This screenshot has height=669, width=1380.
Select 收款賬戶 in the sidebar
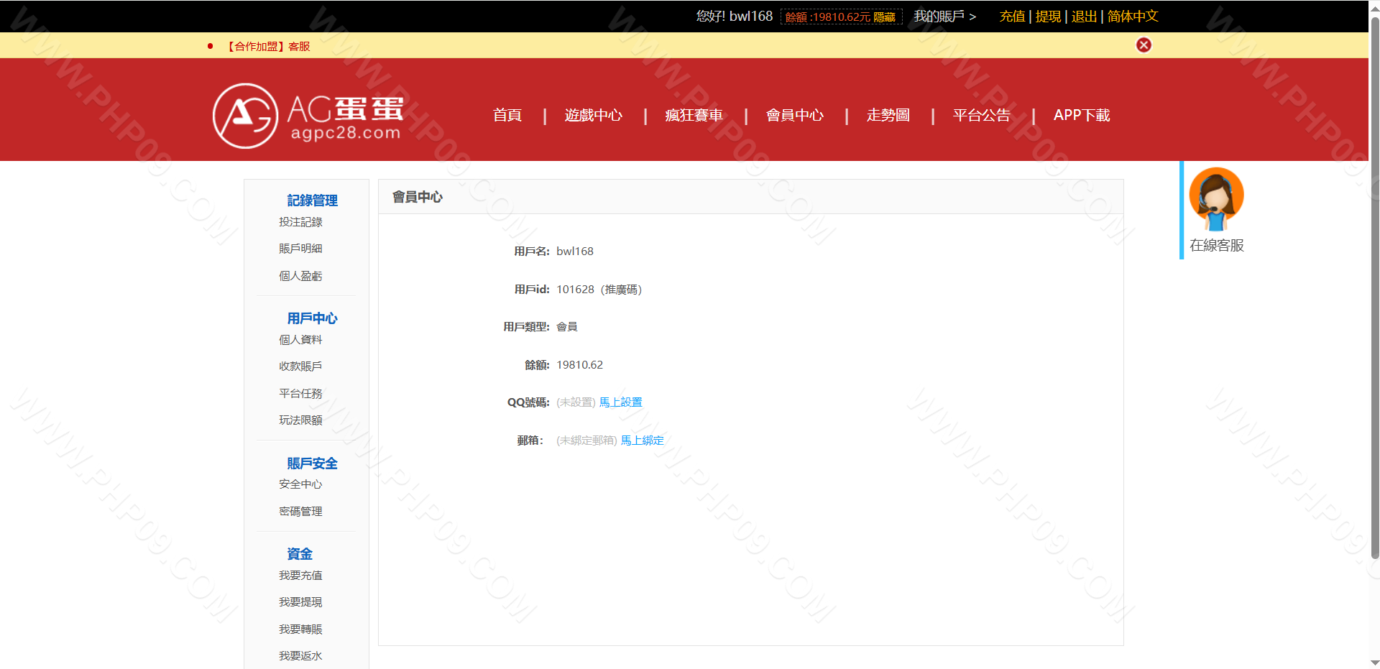tap(300, 366)
